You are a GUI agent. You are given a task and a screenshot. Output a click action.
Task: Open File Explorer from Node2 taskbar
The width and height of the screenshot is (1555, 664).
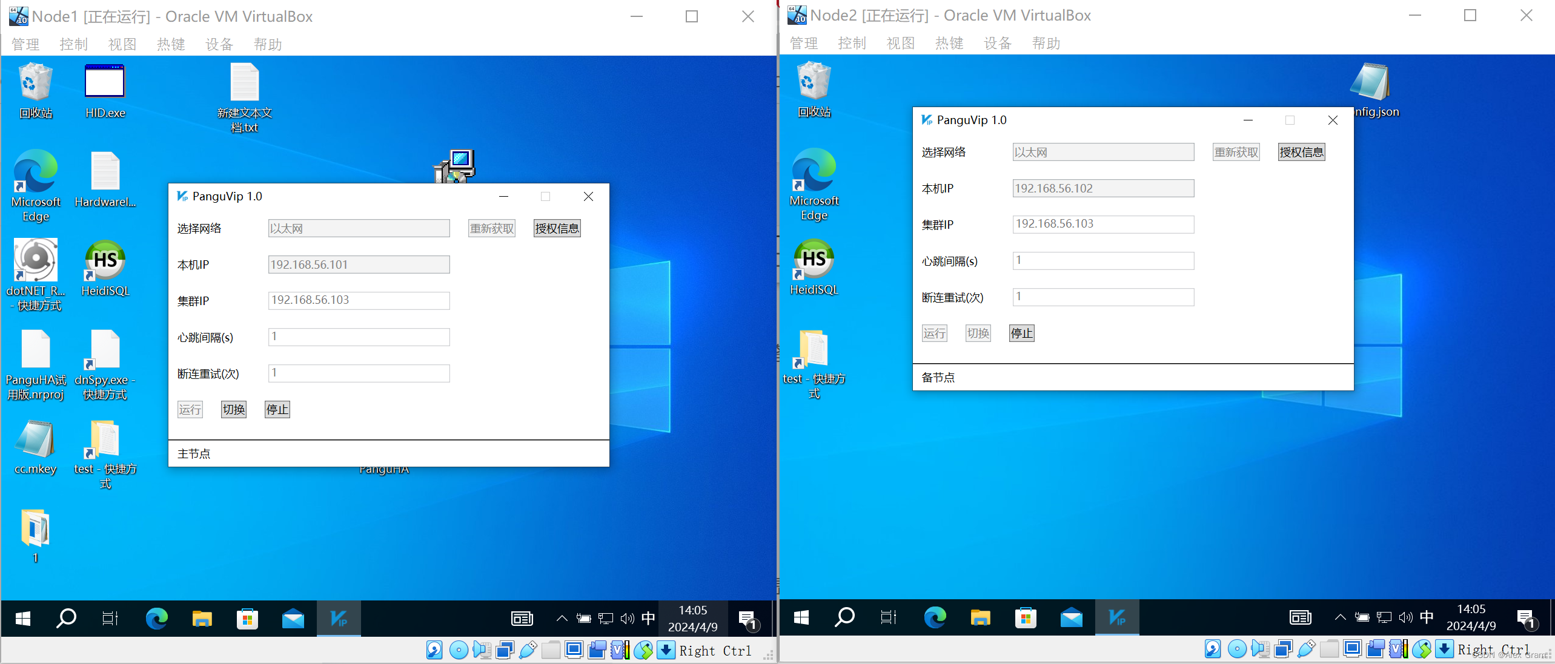tap(980, 617)
